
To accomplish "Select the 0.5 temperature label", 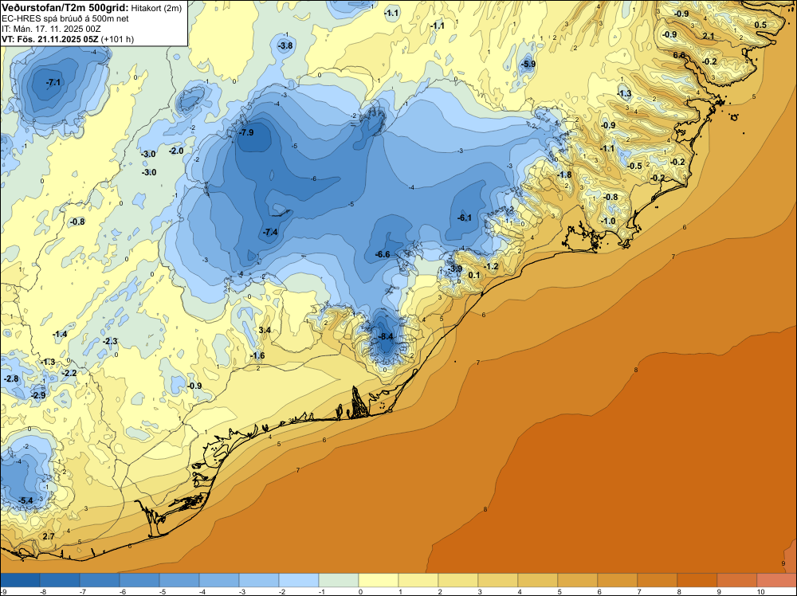I will click(x=760, y=25).
